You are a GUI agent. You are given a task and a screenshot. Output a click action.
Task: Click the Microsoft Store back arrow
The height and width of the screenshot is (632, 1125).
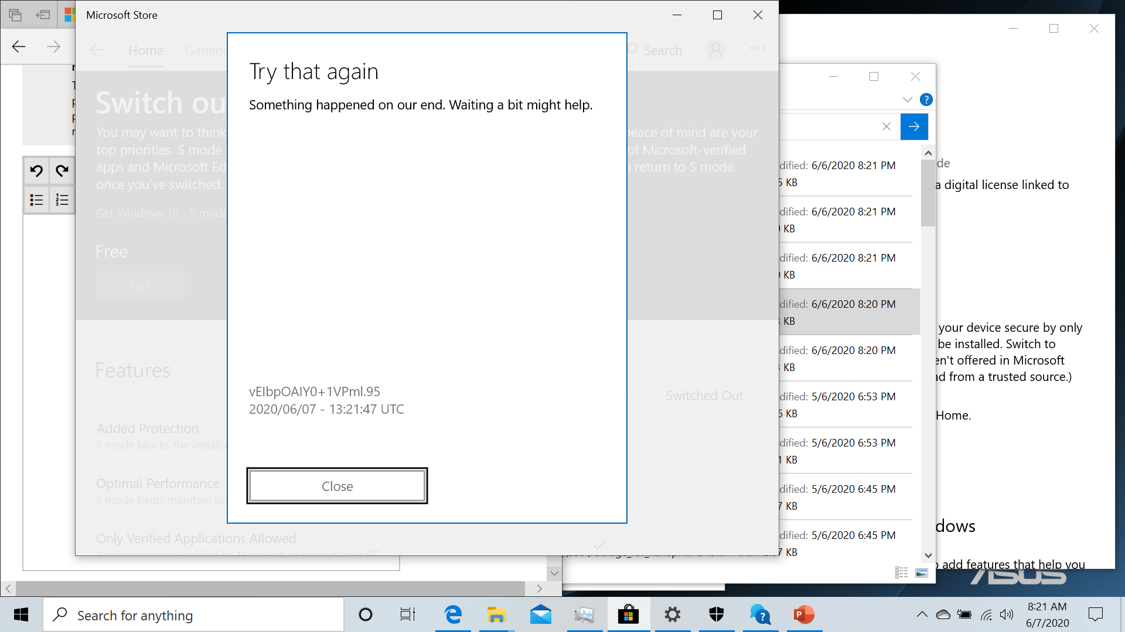click(97, 50)
